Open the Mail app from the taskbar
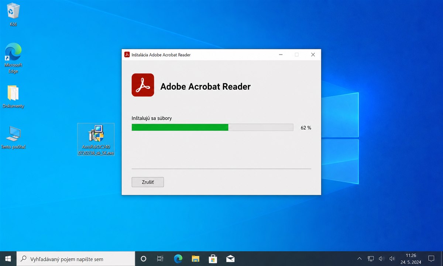Viewport: 443px width, 266px height. point(230,259)
